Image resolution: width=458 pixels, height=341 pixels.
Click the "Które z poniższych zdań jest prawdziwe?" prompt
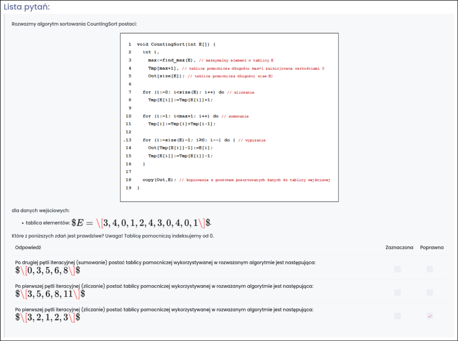[x=113, y=236]
